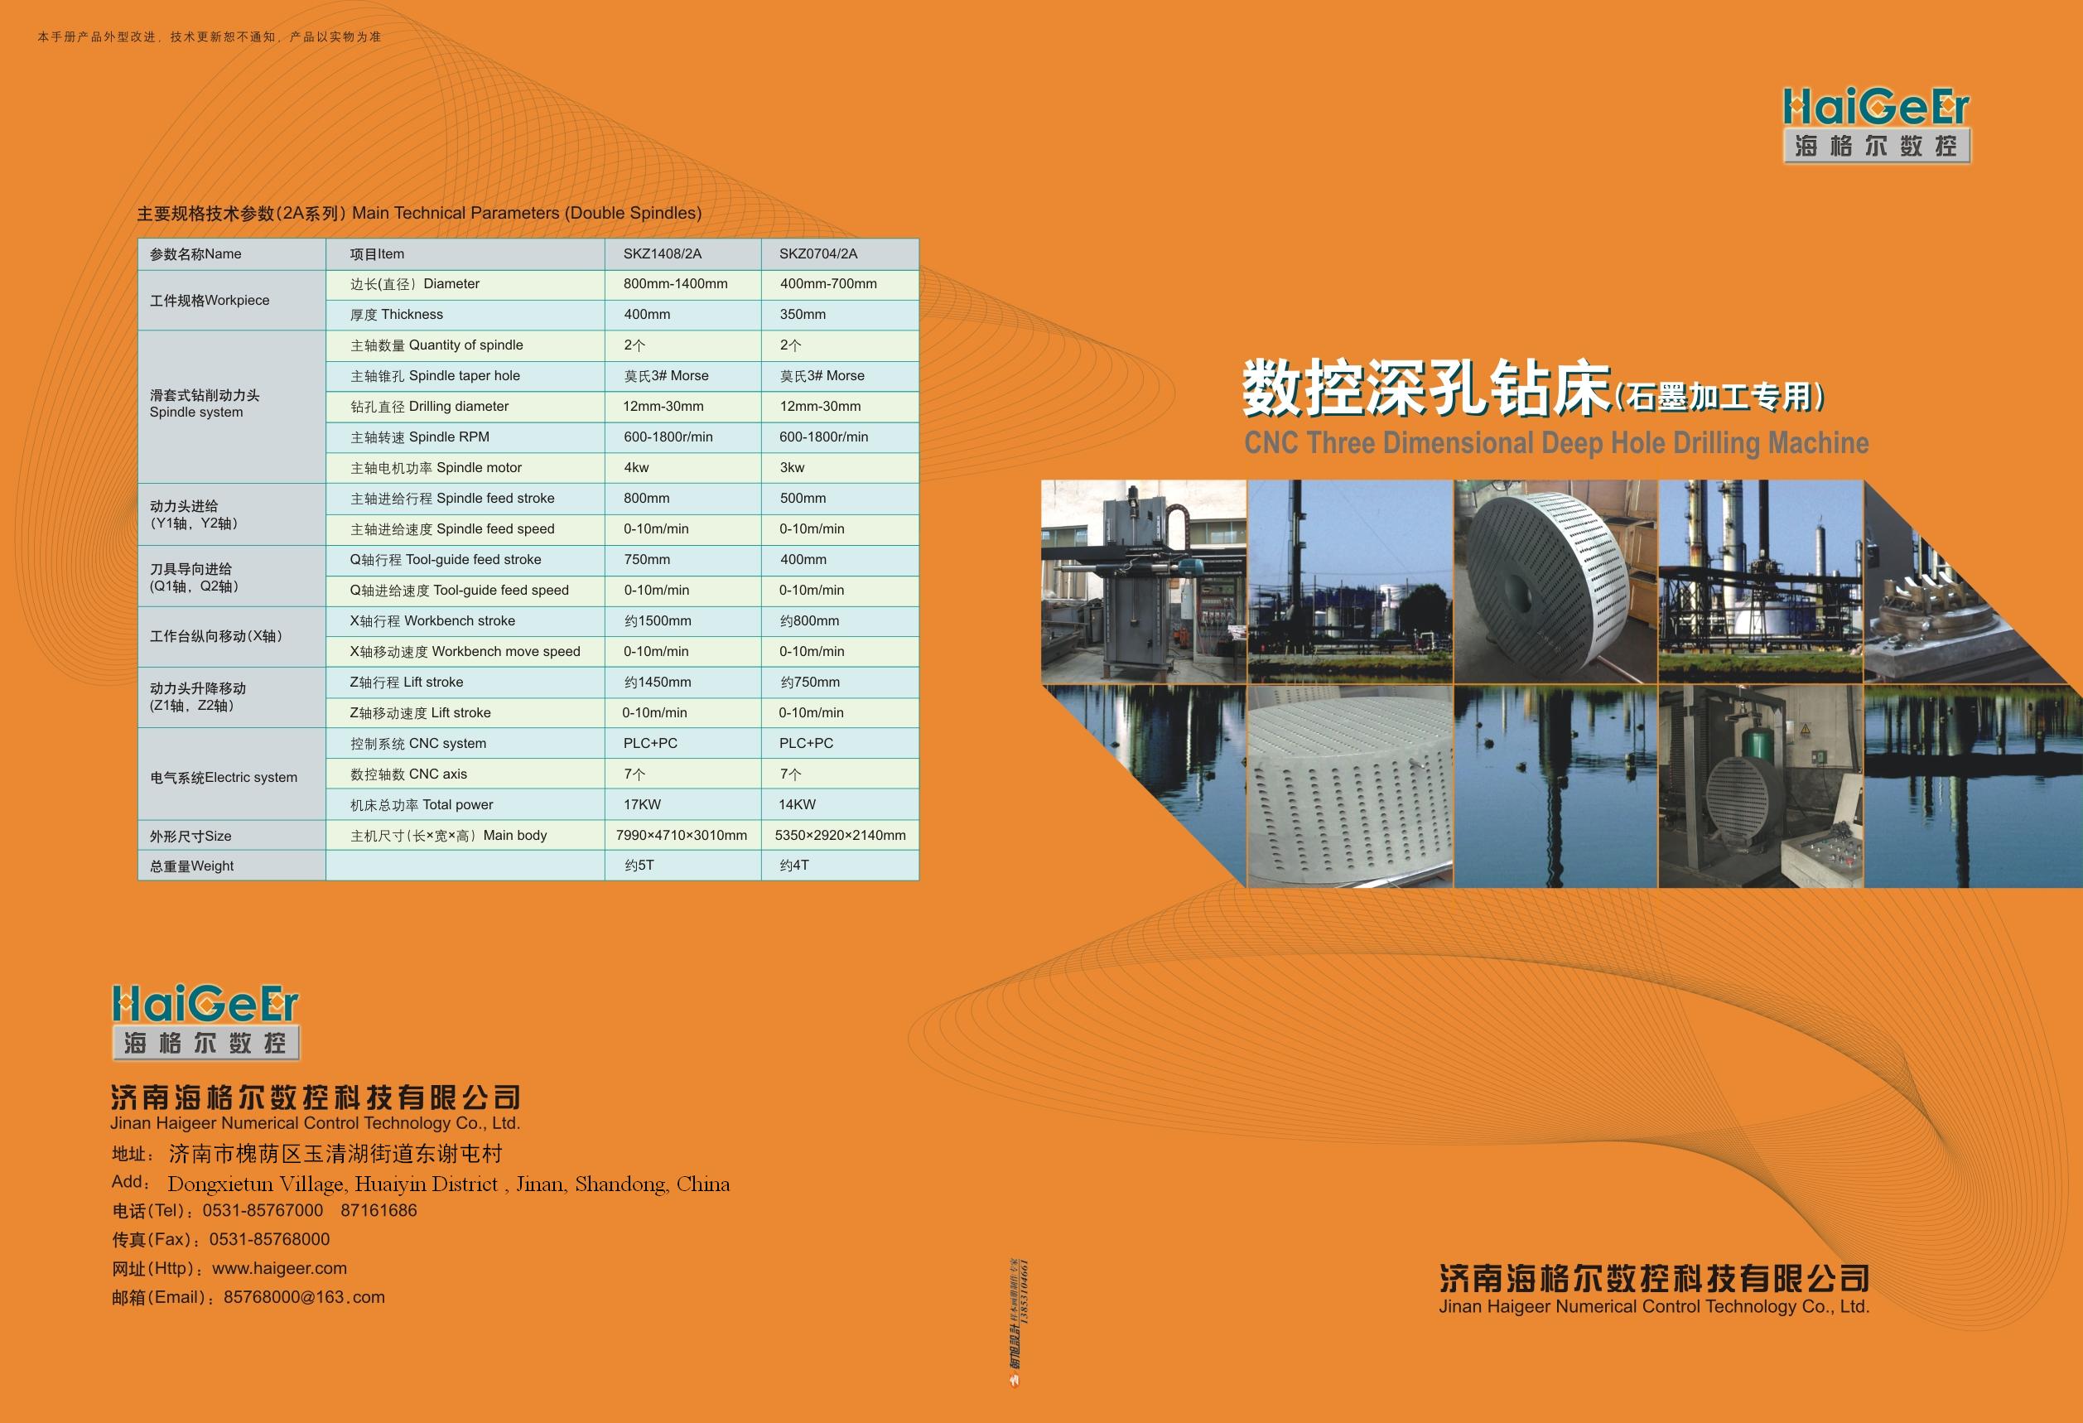The width and height of the screenshot is (2083, 1423).
Task: Open the rectangular graphite block with drilled holes photo
Action: coord(1350,787)
